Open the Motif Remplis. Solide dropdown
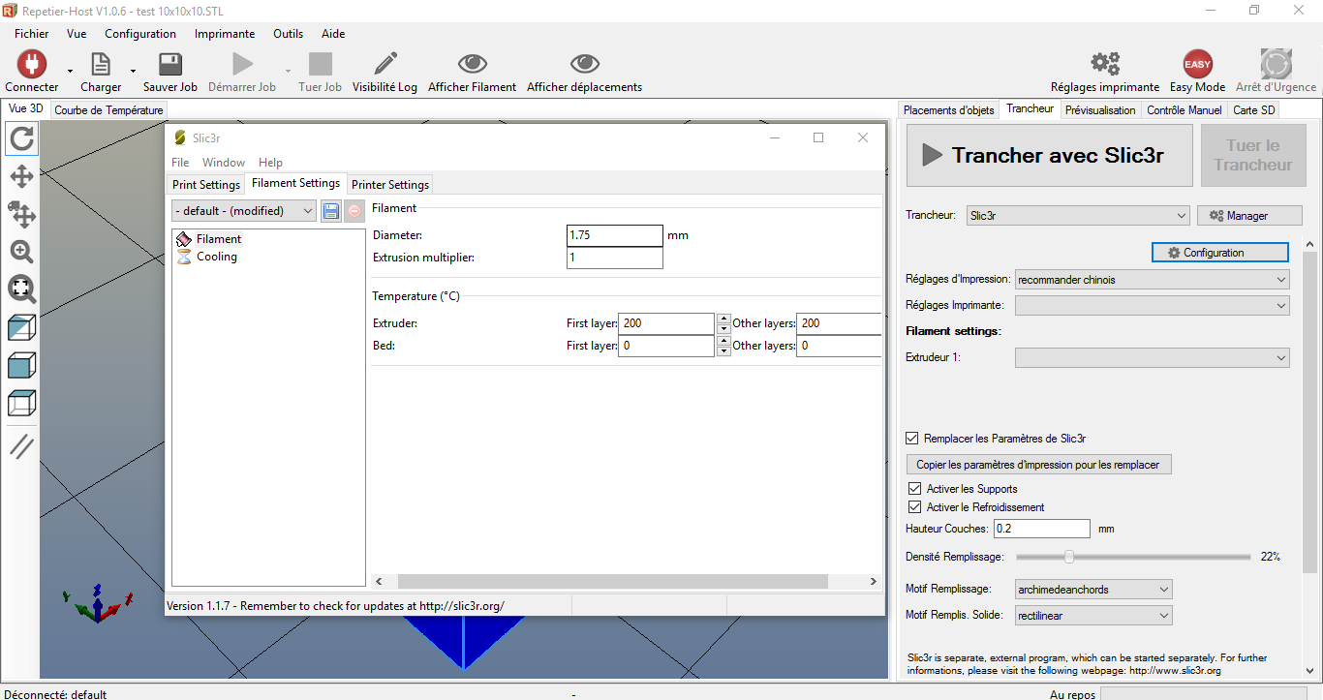Image resolution: width=1323 pixels, height=700 pixels. tap(1093, 615)
